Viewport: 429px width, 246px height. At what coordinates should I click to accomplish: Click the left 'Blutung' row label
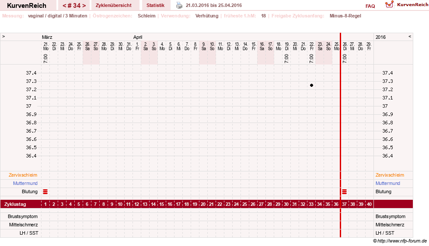coord(30,191)
